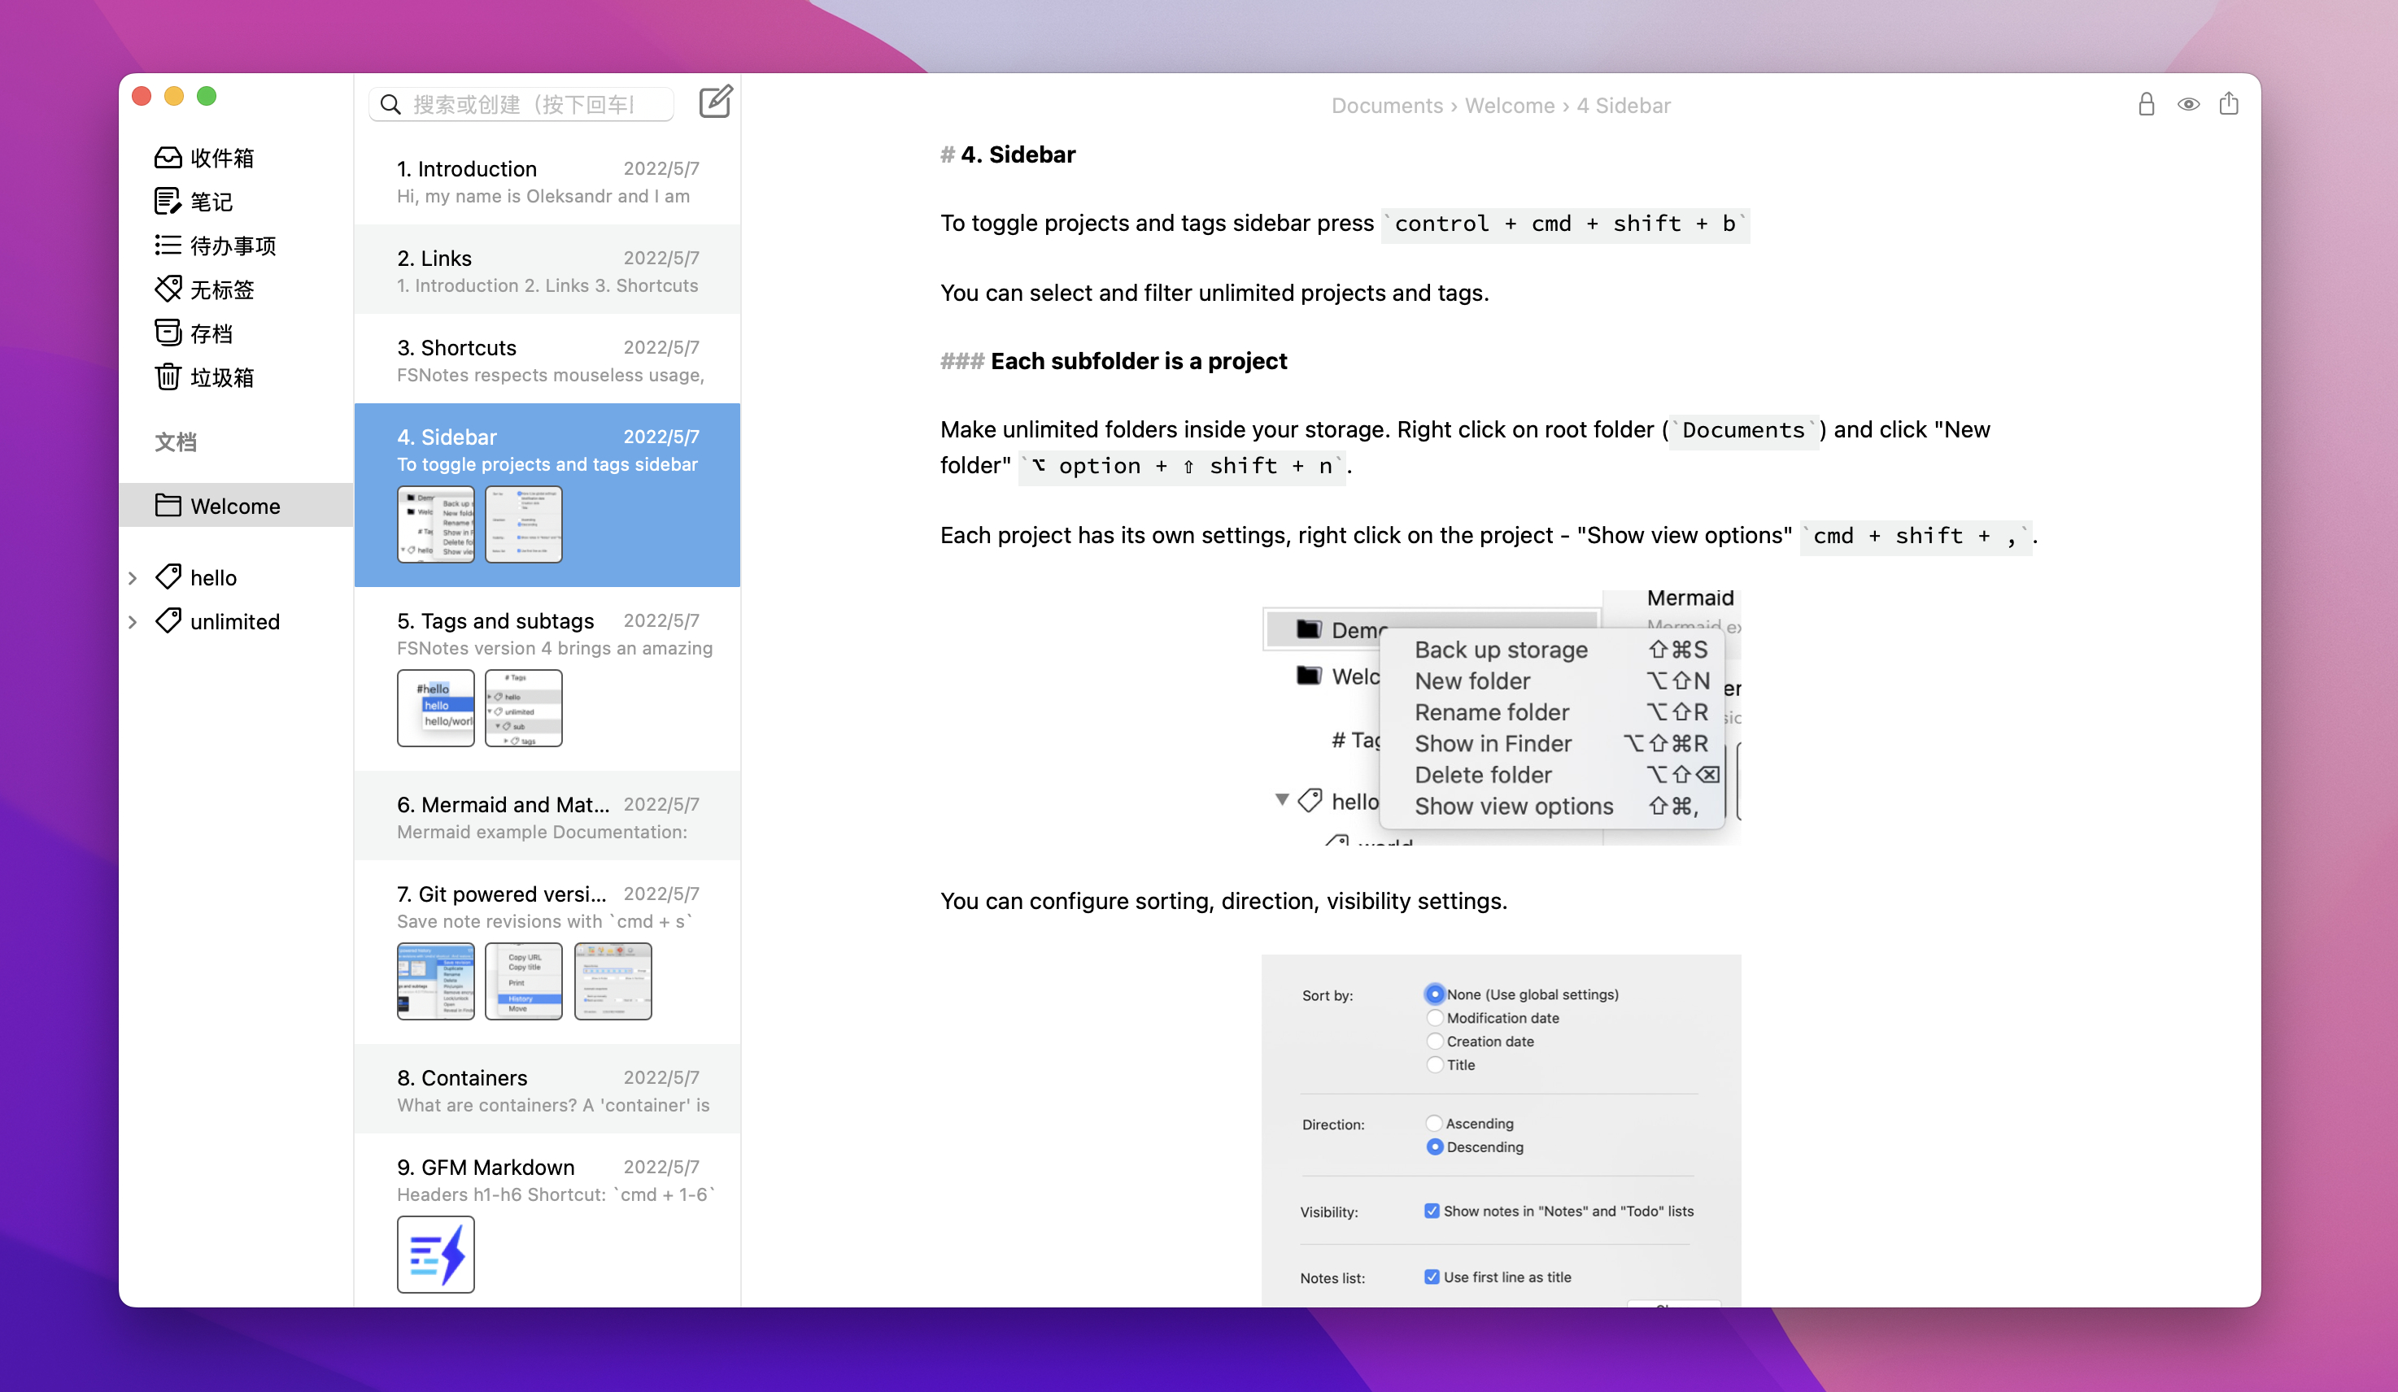This screenshot has width=2398, height=1392.
Task: Expand the hello tag chevron
Action: click(x=133, y=577)
